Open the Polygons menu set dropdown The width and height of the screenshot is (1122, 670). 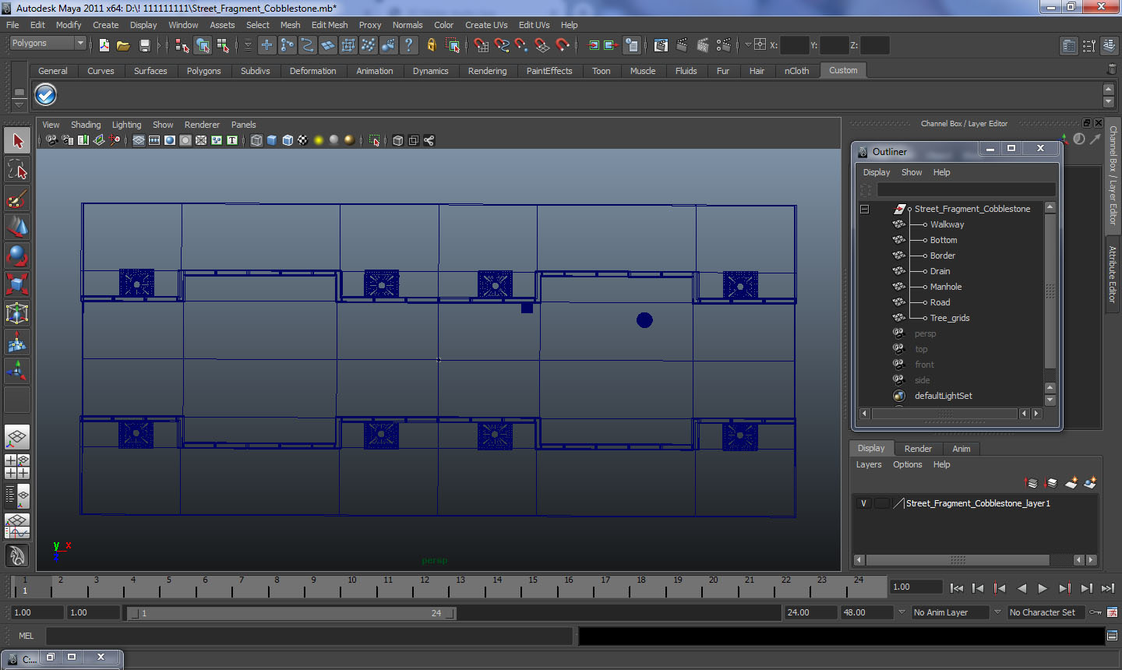click(48, 44)
